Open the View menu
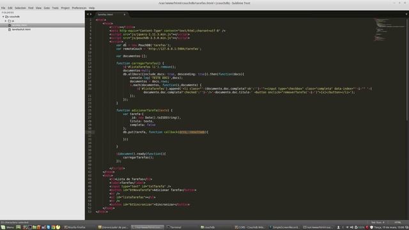The height and width of the screenshot is (230, 409). point(38,8)
